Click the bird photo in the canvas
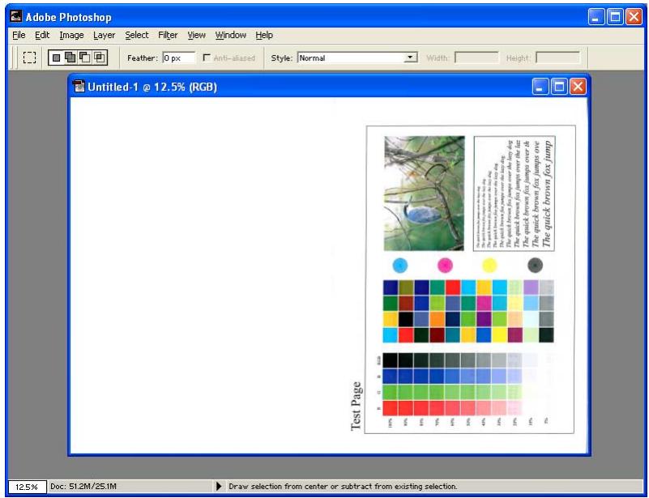649x498 pixels. tap(425, 194)
